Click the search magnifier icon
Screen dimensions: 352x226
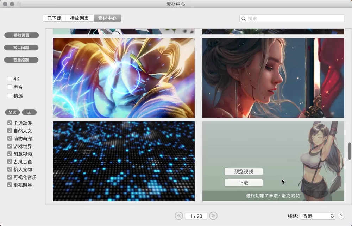[x=244, y=19]
